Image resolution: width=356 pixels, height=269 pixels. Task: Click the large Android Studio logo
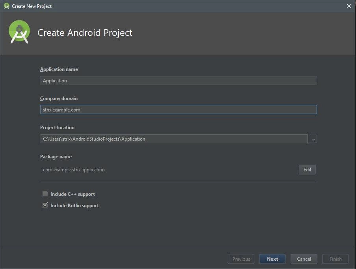tap(19, 32)
